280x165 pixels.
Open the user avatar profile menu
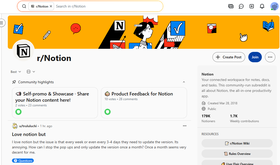tap(275, 6)
